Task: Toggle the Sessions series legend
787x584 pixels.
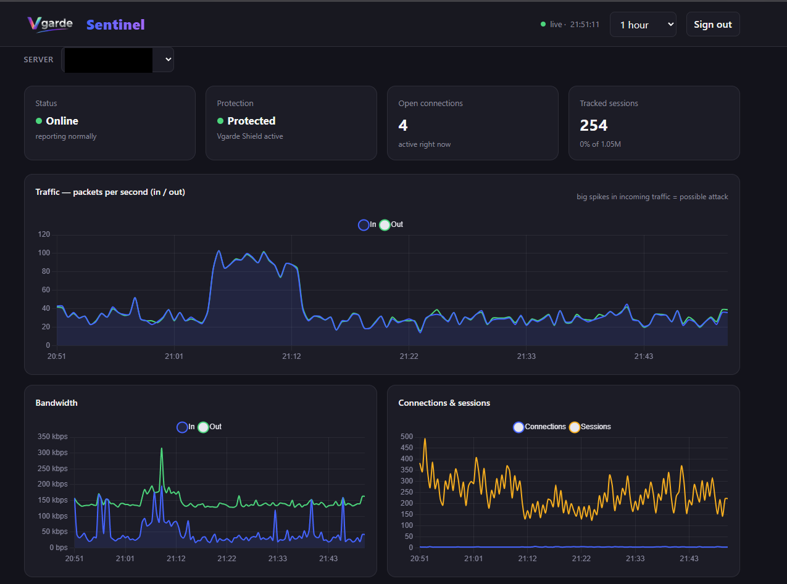Action: 590,427
